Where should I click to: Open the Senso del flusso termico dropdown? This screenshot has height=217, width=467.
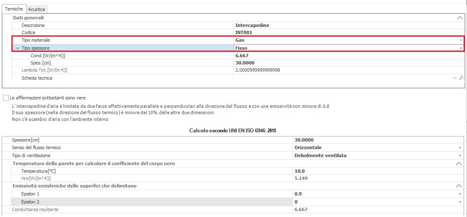click(x=459, y=148)
